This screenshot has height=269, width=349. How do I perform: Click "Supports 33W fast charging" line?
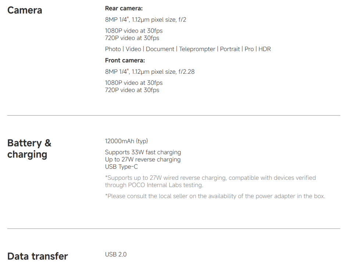tap(143, 152)
